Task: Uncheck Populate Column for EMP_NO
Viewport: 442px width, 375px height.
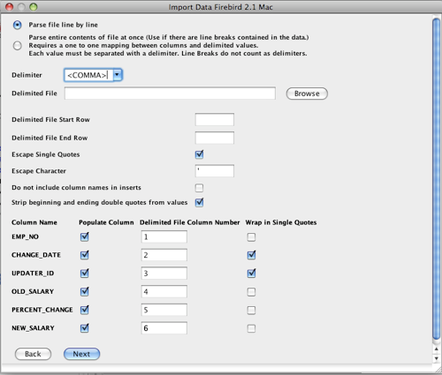Action: point(85,236)
